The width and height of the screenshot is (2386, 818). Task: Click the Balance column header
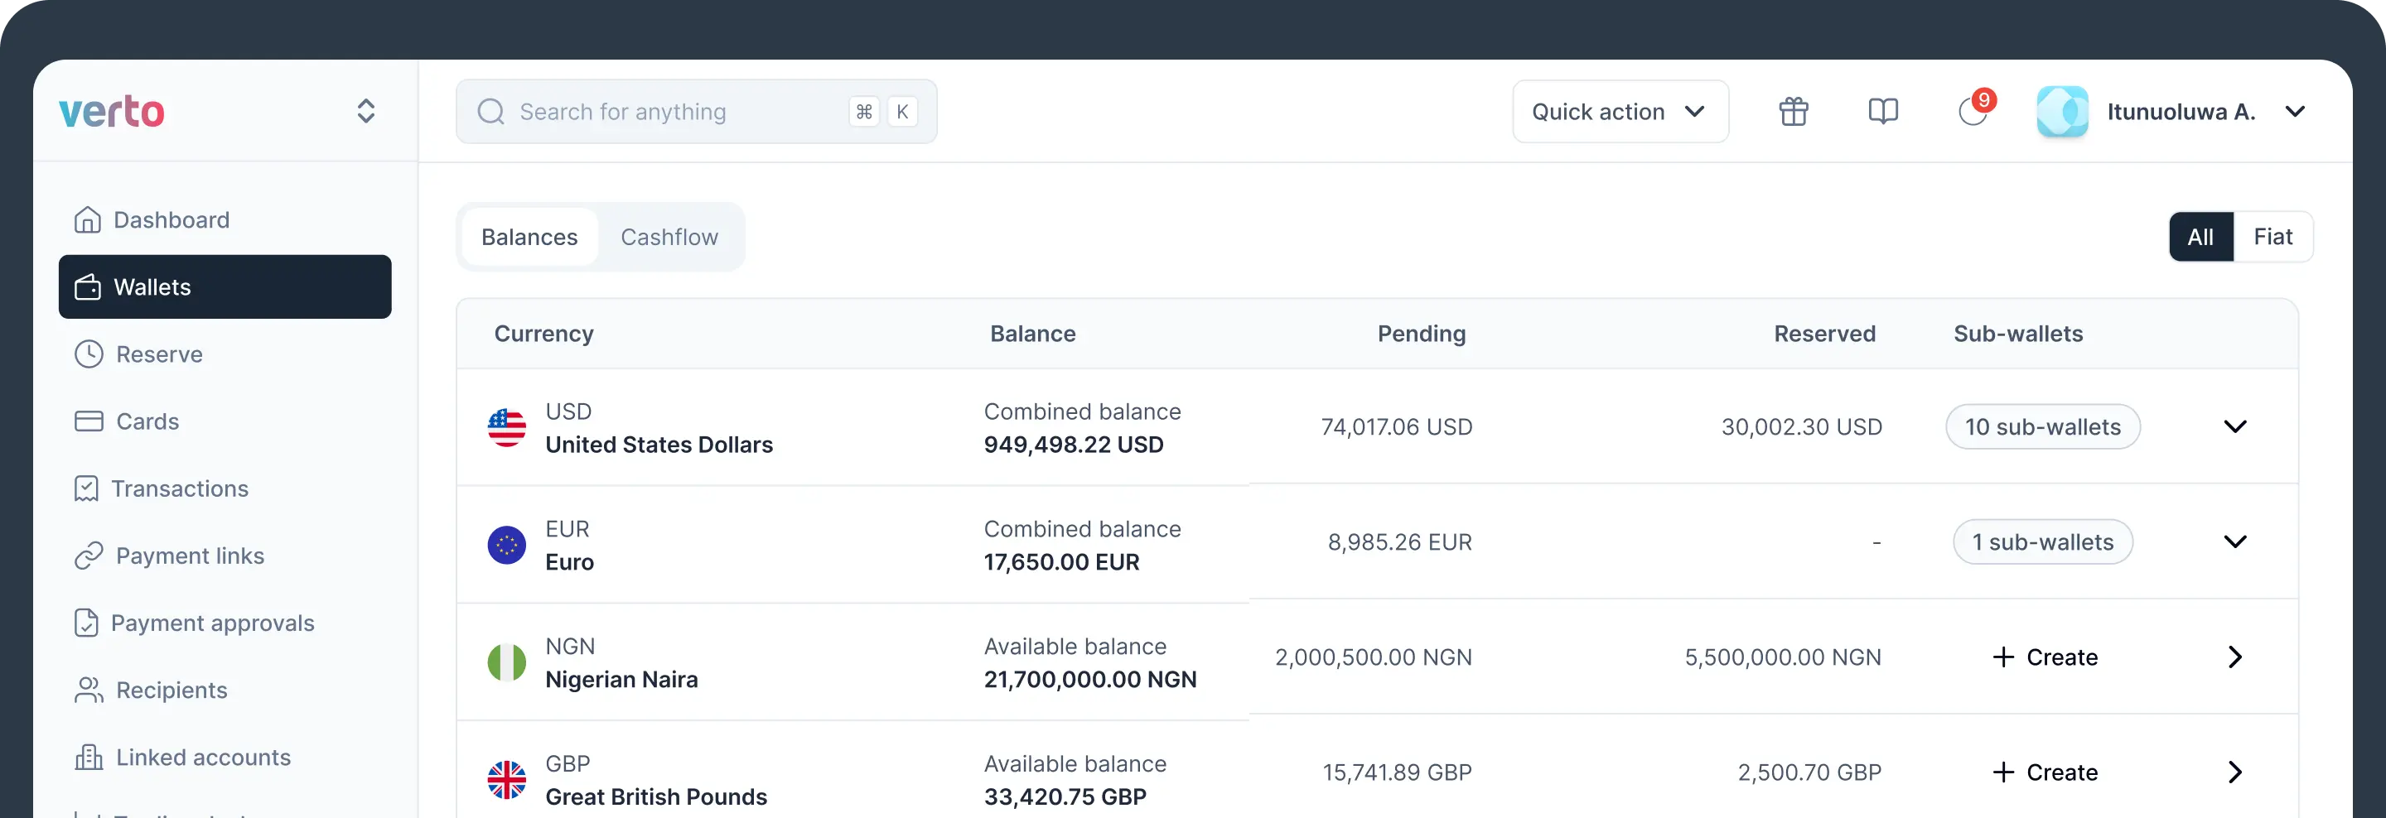tap(1033, 334)
